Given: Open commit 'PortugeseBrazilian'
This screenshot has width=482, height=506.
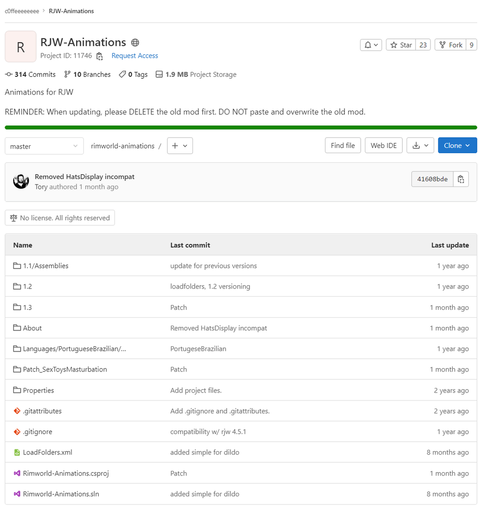Looking at the screenshot, I should (x=198, y=349).
